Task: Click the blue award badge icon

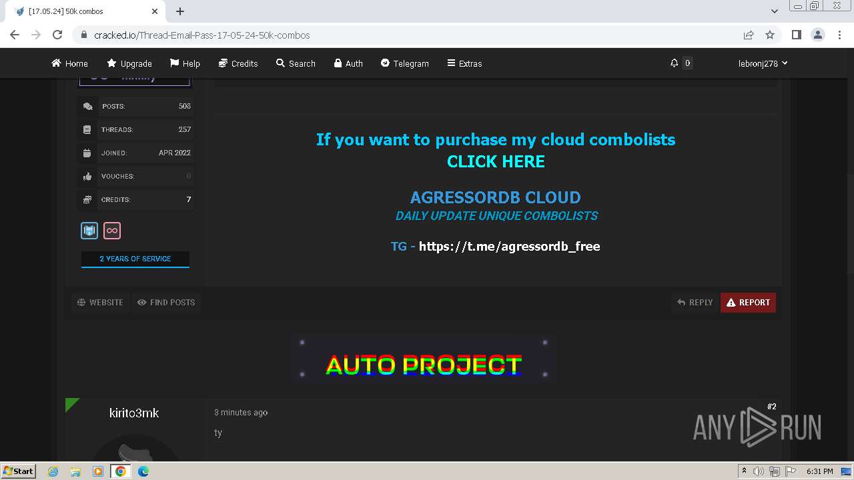Action: [89, 231]
